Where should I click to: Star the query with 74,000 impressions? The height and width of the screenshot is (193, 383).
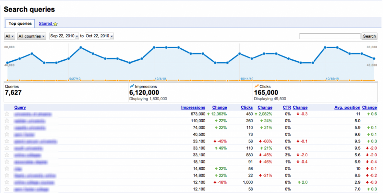click(x=7, y=128)
